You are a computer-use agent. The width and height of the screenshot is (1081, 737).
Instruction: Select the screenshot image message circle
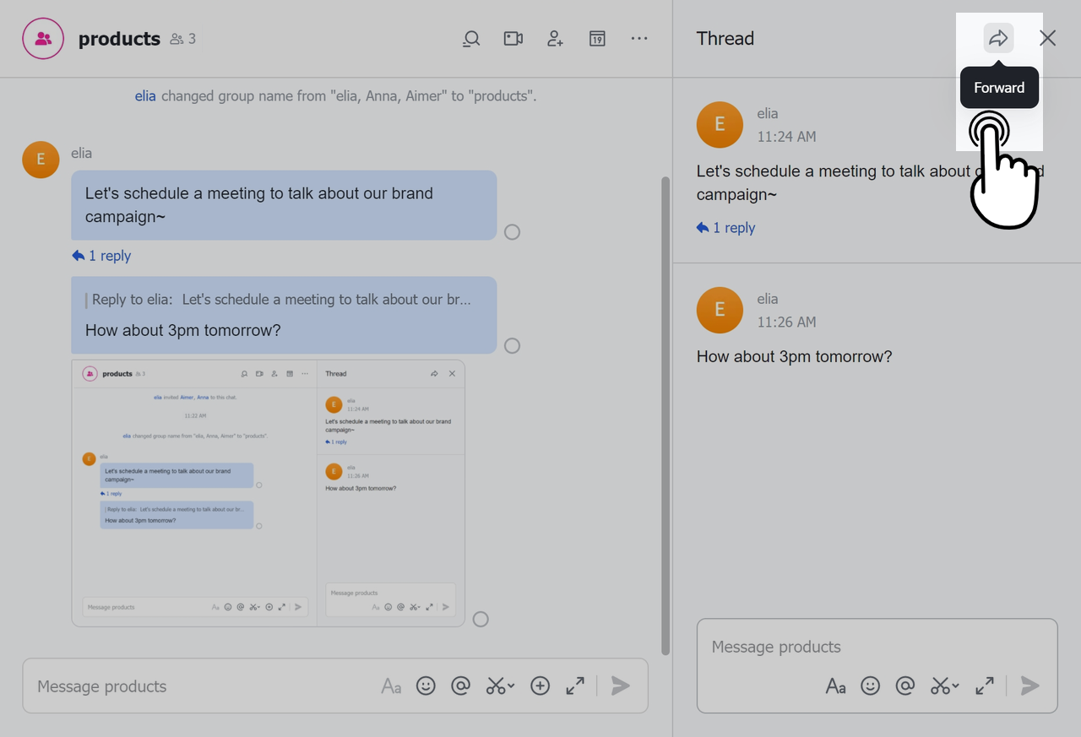click(x=481, y=619)
